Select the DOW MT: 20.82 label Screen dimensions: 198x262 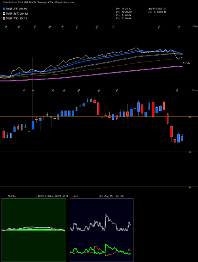tap(17, 14)
